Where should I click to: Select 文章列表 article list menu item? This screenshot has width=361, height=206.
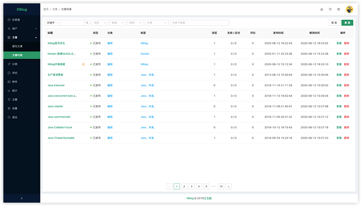(22, 55)
